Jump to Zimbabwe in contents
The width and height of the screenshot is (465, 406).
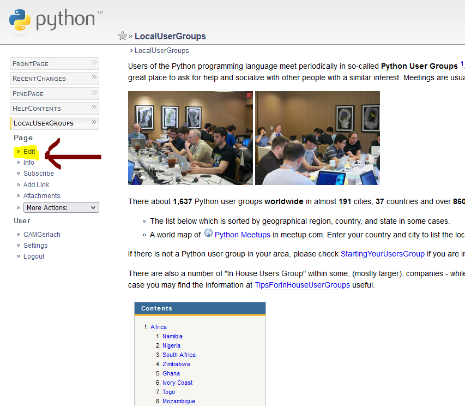pyautogui.click(x=176, y=364)
